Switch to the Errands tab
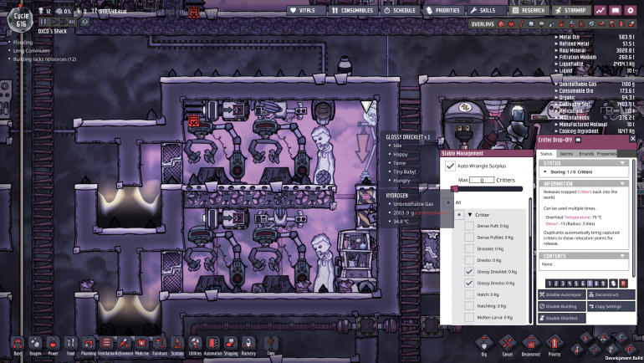Screen dimensions: 644x363 [586, 154]
